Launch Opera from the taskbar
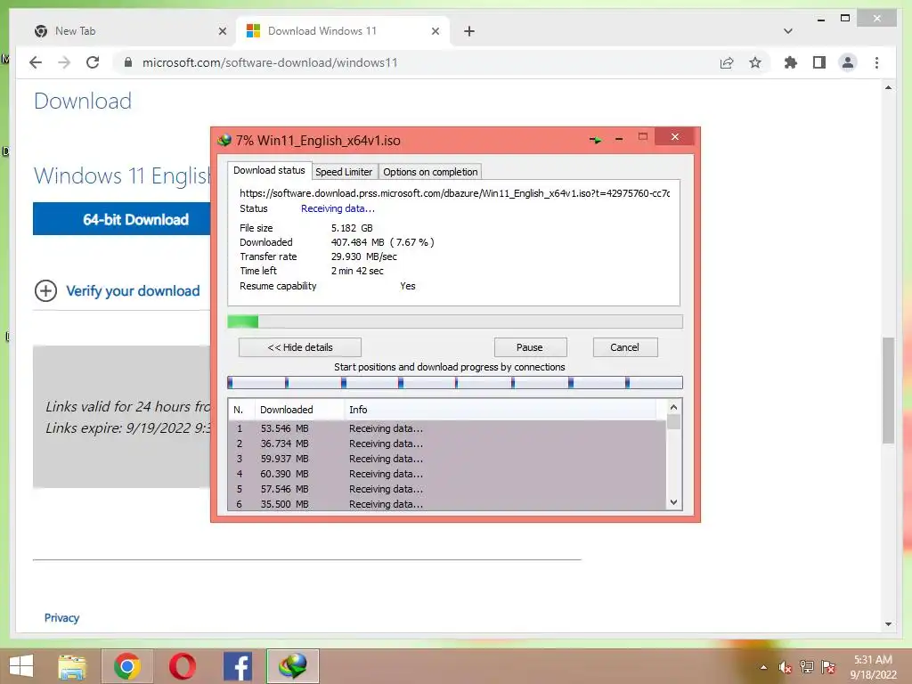912x684 pixels. point(183,666)
